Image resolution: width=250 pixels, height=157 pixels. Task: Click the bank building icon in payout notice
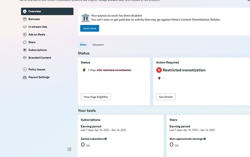(86, 18)
